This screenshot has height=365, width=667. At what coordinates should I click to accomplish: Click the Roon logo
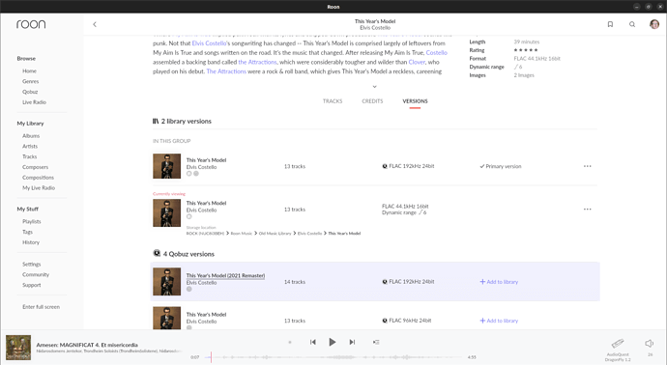[x=31, y=24]
